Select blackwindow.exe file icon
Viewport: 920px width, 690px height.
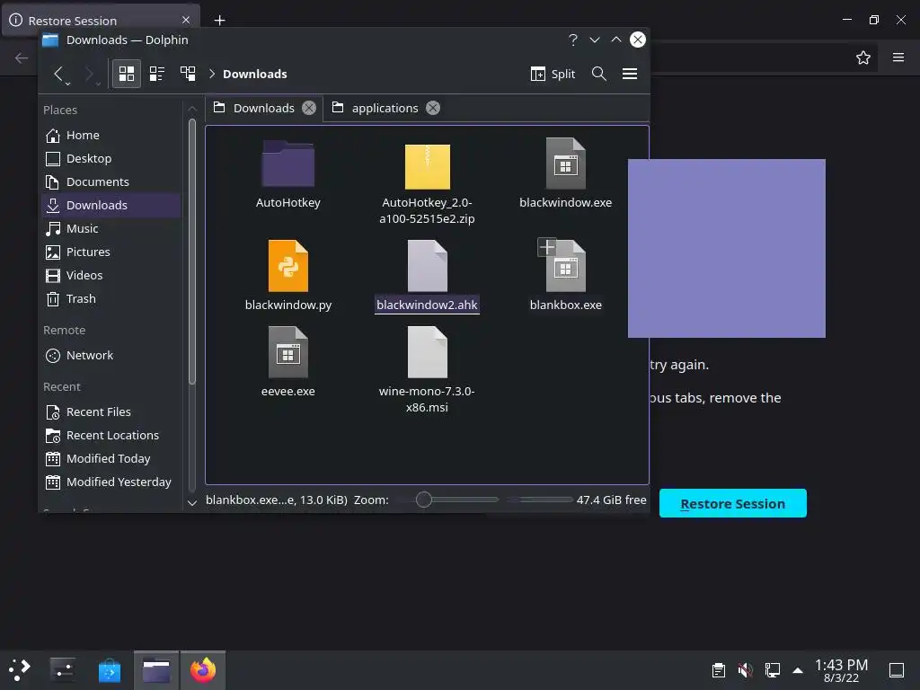566,164
